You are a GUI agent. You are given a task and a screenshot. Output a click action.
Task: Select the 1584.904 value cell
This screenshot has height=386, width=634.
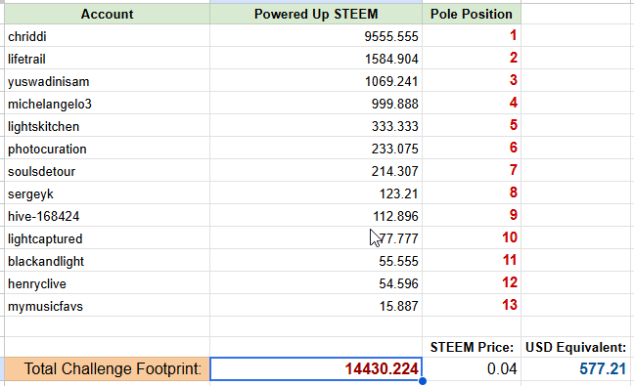pos(316,59)
